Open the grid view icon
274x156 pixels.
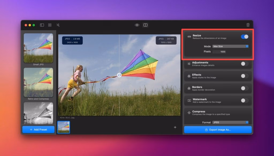point(50,25)
